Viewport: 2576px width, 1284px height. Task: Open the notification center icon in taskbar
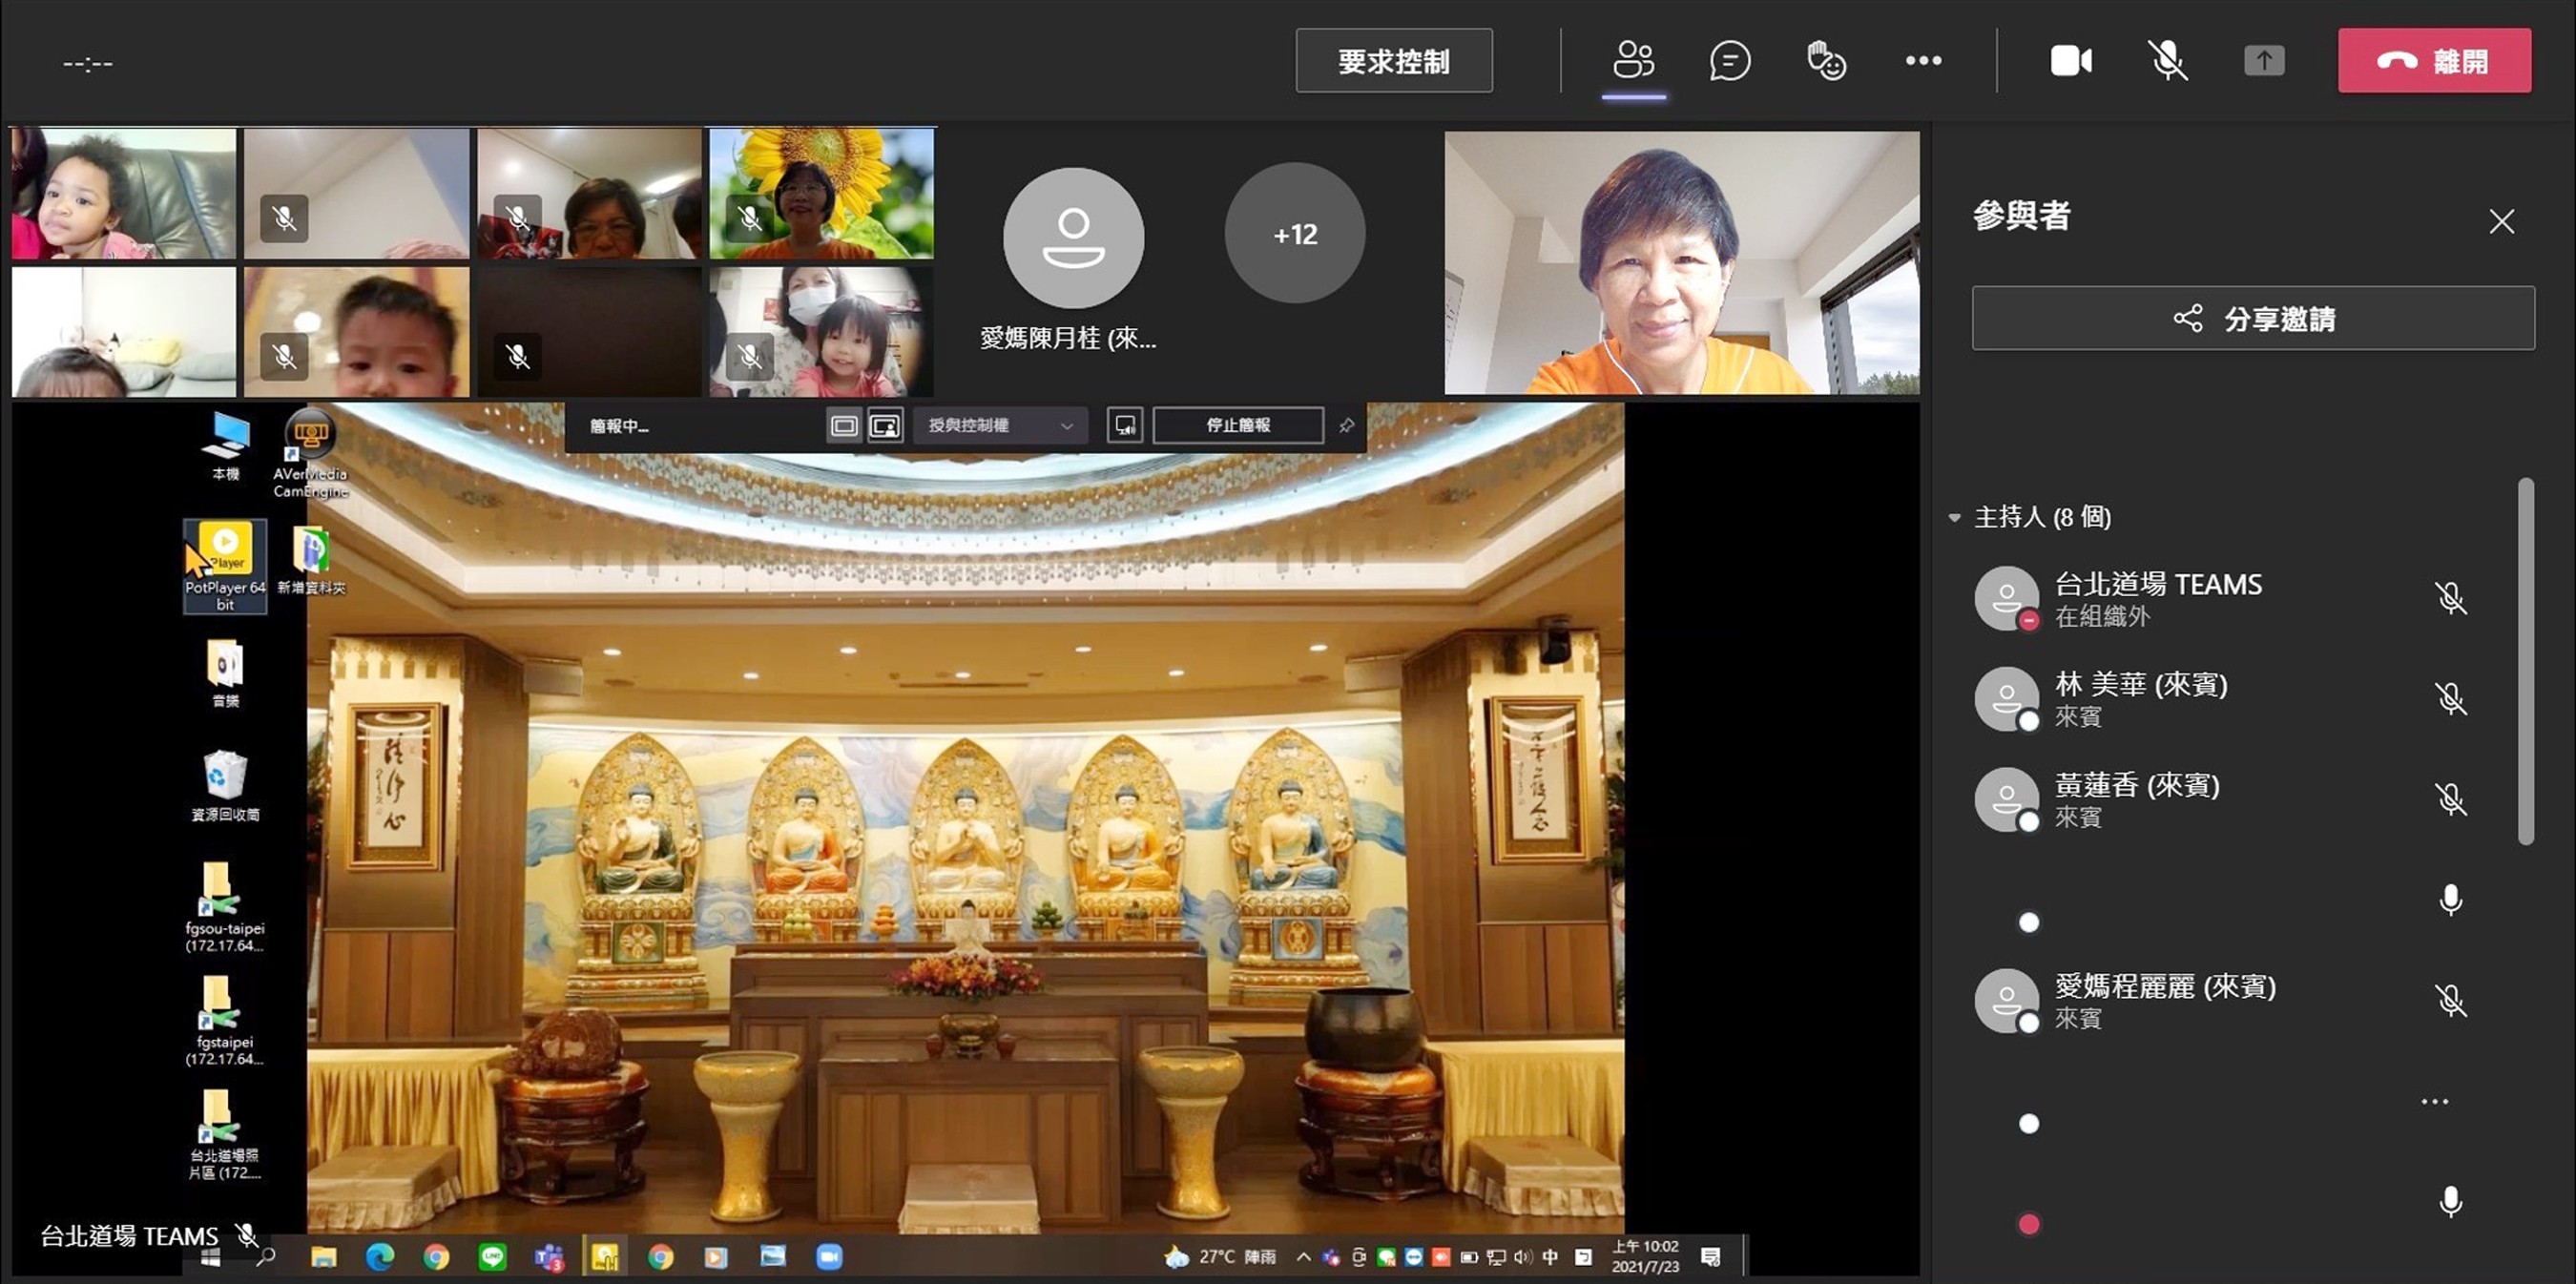pyautogui.click(x=1711, y=1257)
